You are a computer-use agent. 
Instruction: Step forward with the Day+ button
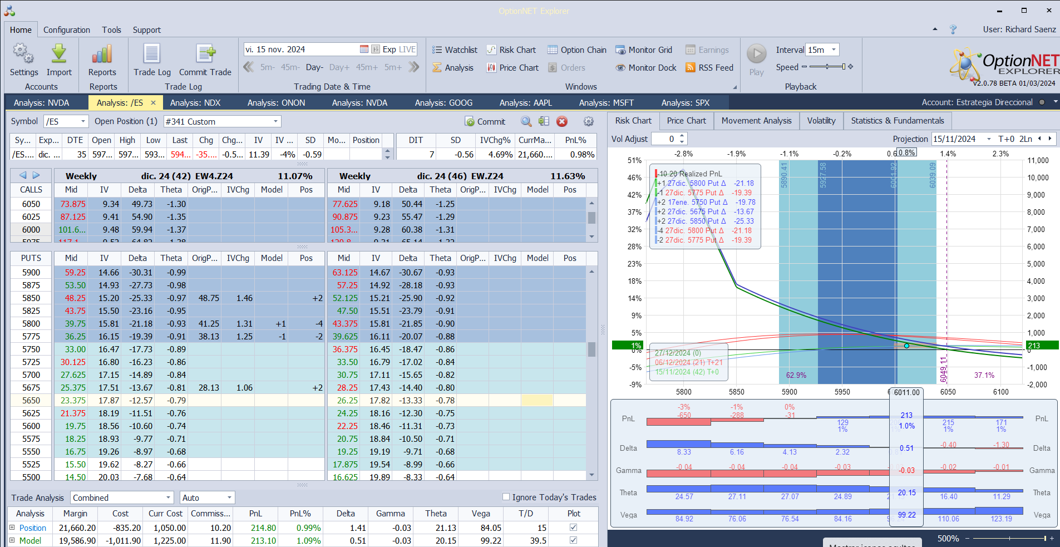(x=339, y=67)
